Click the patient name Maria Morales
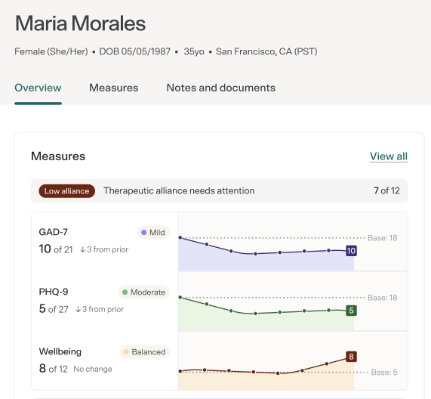The width and height of the screenshot is (431, 399). (x=80, y=23)
